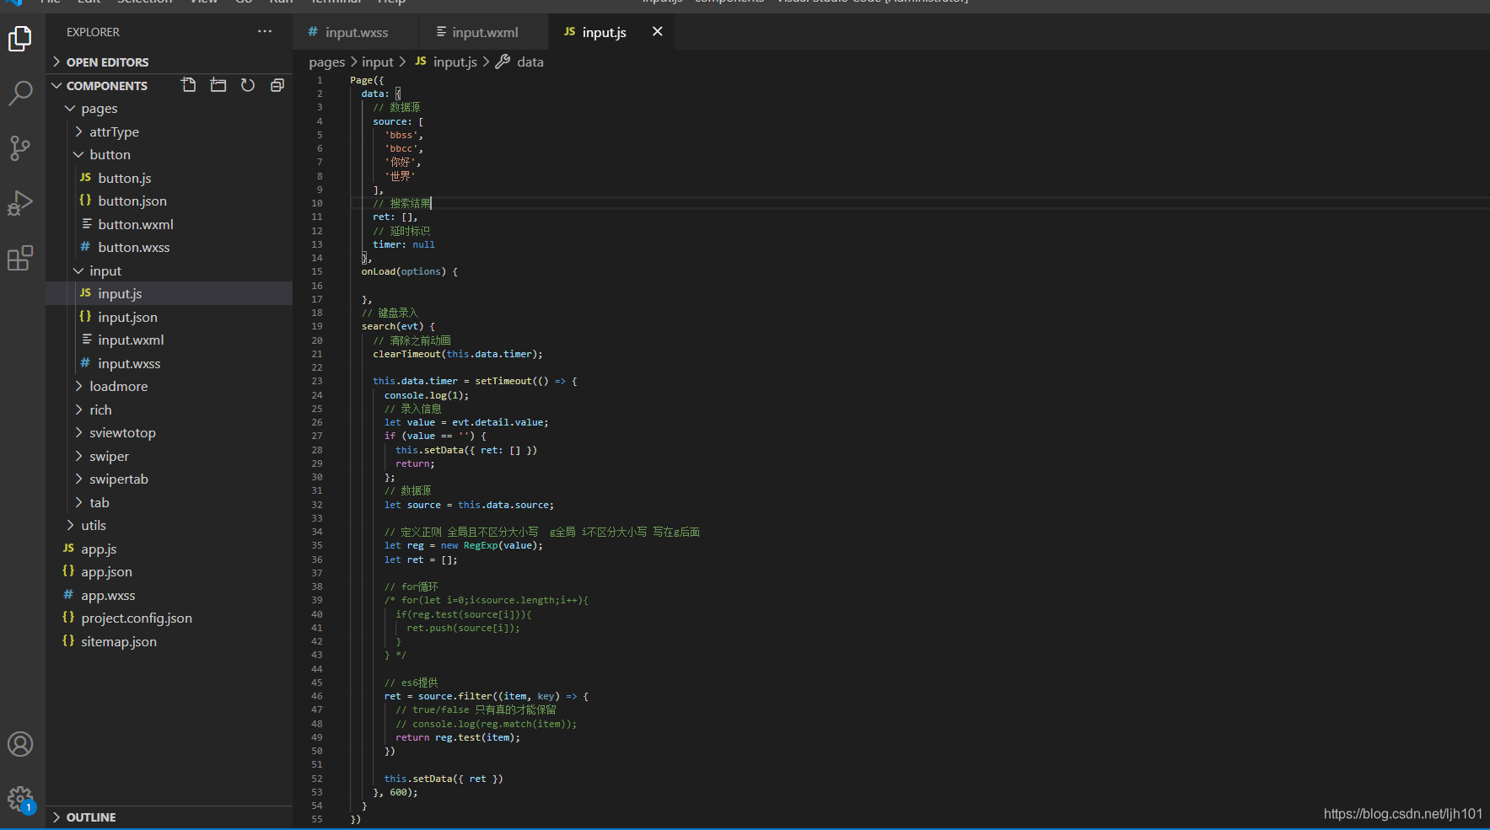Viewport: 1490px width, 830px height.
Task: Expand the utils folder
Action: click(169, 525)
